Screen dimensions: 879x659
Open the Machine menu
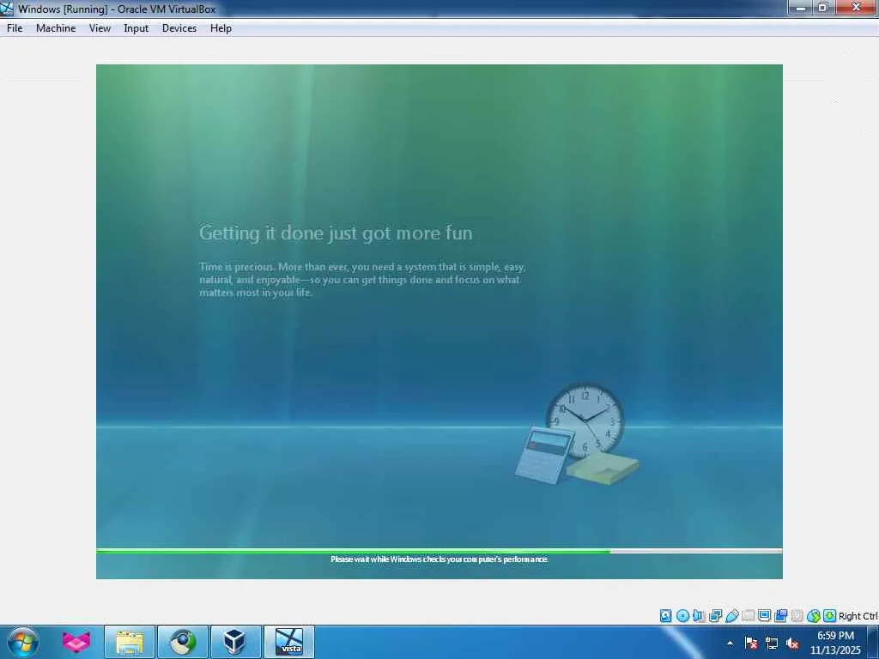pyautogui.click(x=56, y=28)
